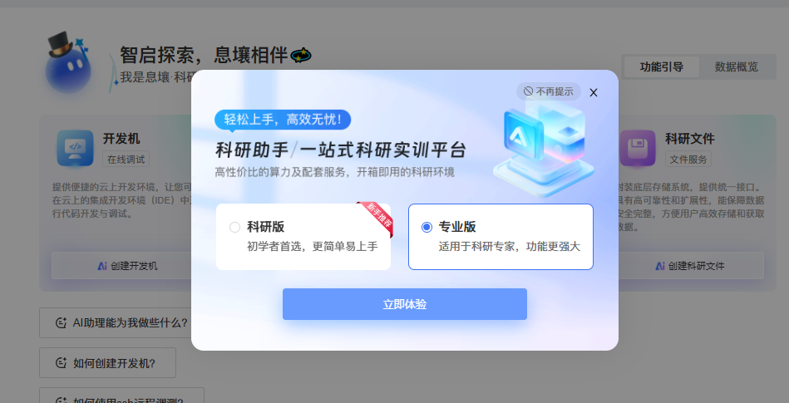
Task: Click the blue mascot with top hat
Action: click(67, 63)
